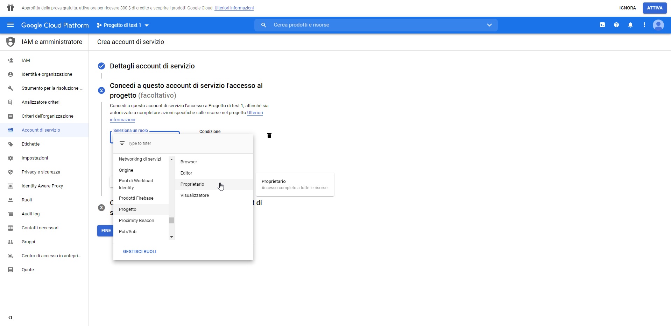This screenshot has height=326, width=671.
Task: Click the IAM add-person icon
Action: point(10,60)
